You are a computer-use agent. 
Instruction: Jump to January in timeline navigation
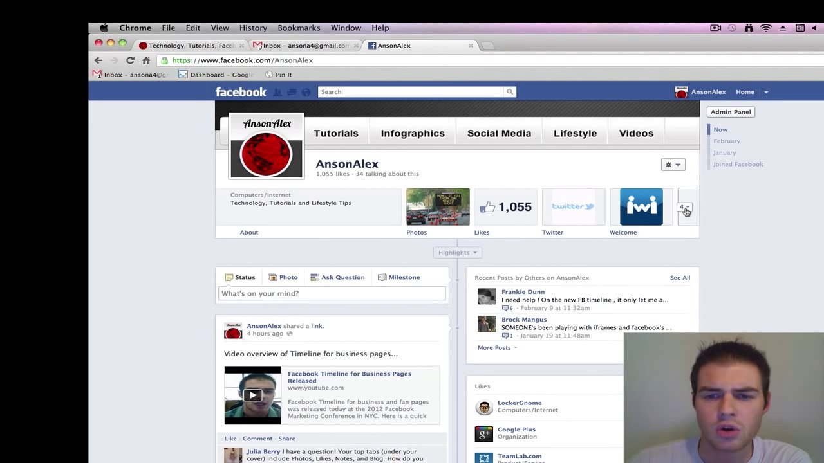(x=724, y=152)
